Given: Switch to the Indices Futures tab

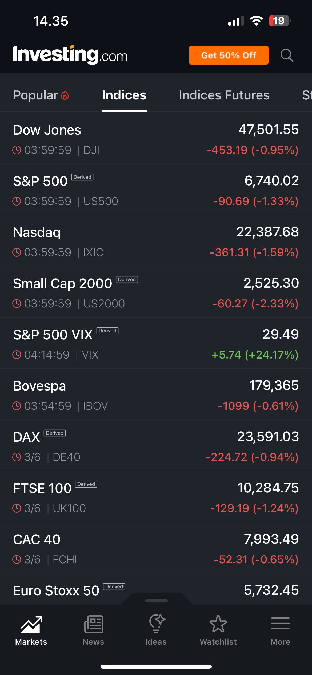Looking at the screenshot, I should coord(224,95).
